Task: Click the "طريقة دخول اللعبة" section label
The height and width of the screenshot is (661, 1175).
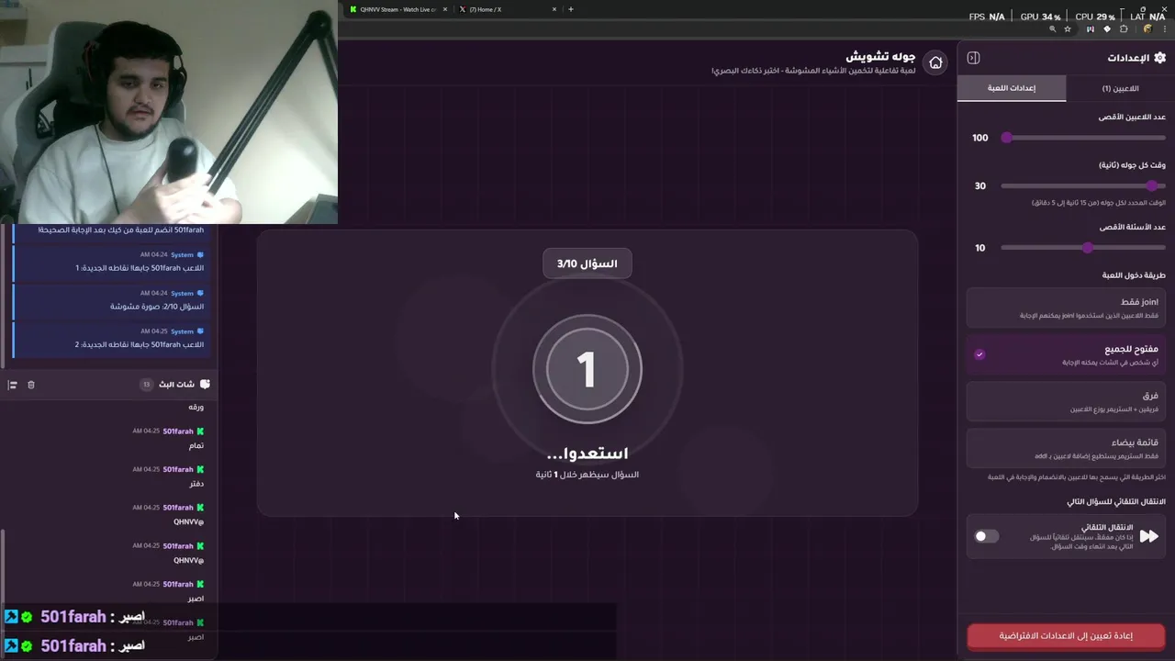Action: (1134, 275)
